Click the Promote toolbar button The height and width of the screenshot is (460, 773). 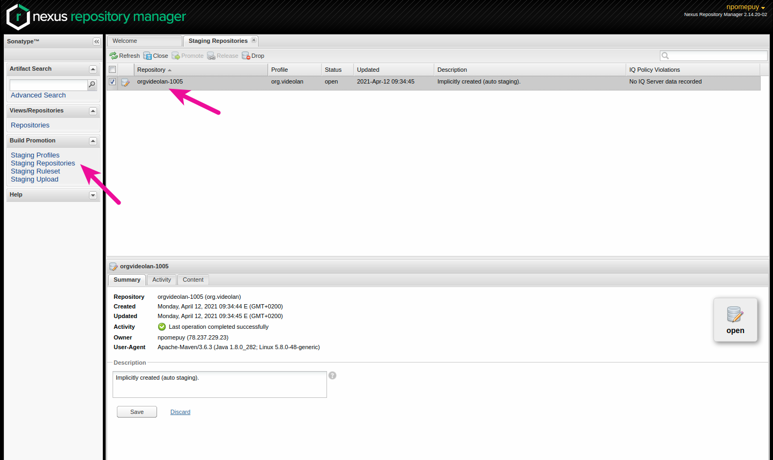(x=188, y=56)
